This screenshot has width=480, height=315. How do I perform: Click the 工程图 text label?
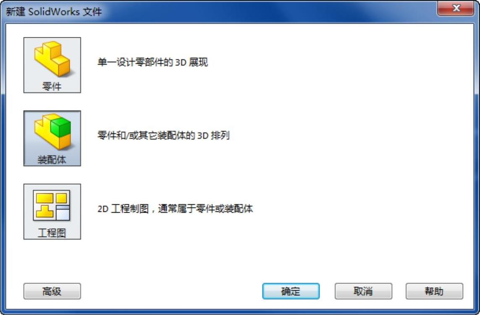tap(52, 233)
